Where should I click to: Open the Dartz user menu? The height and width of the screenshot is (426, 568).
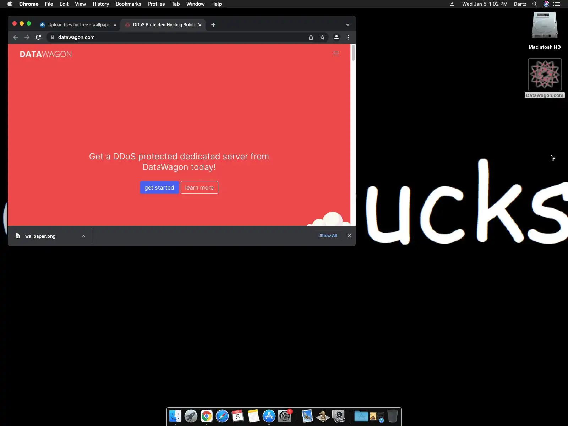520,4
